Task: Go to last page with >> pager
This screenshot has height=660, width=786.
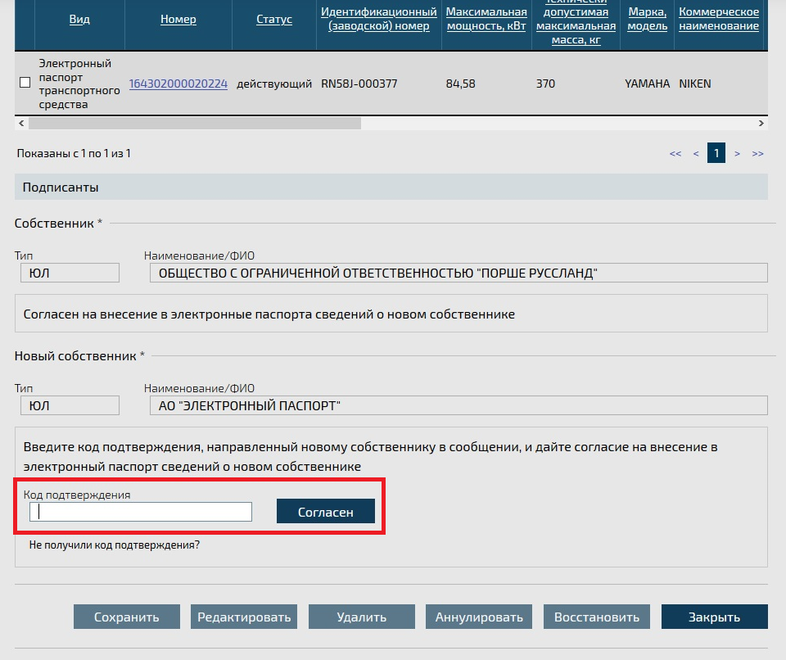Action: [x=757, y=153]
